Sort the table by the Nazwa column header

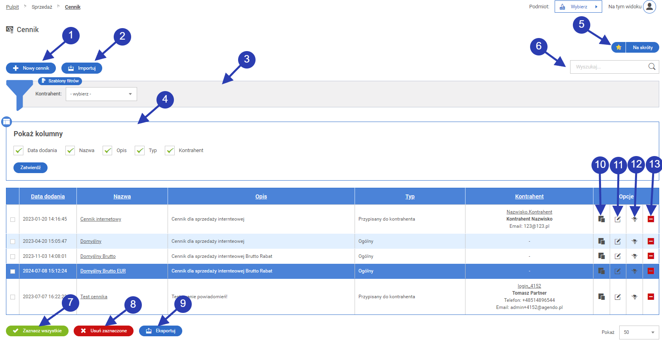pos(122,196)
